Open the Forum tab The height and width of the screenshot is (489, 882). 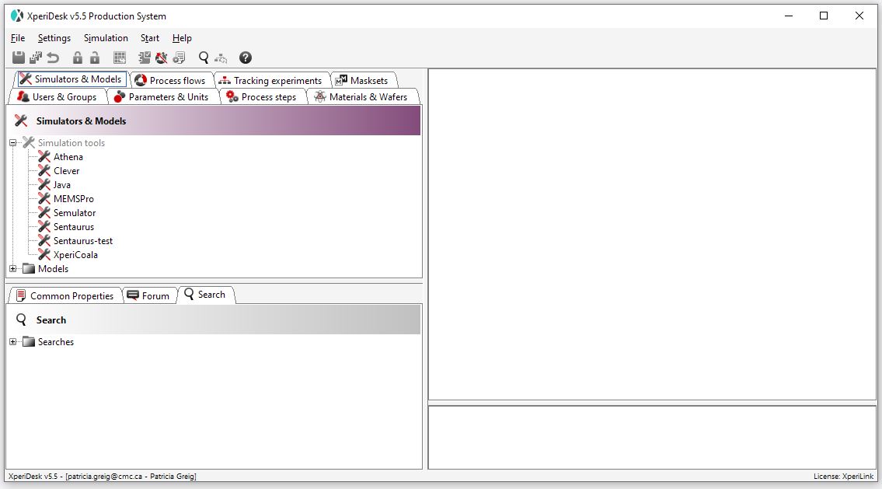(x=148, y=295)
